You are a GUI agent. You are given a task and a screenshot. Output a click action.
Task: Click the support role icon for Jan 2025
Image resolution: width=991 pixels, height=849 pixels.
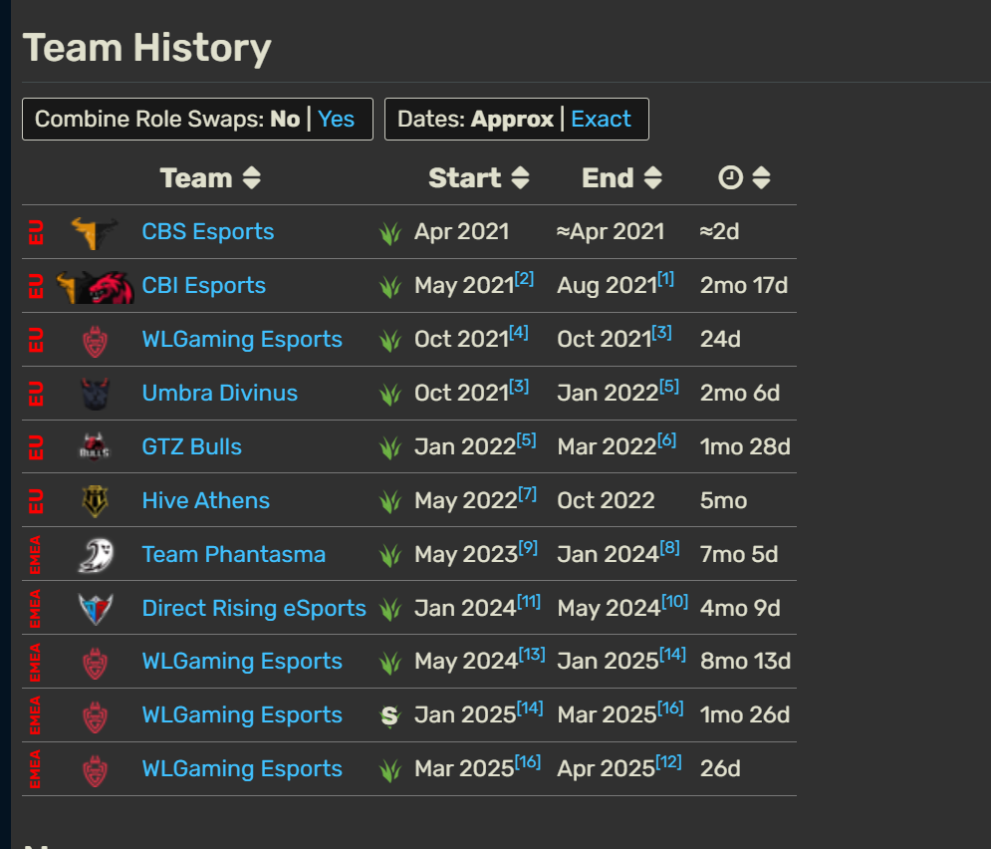[x=390, y=716]
